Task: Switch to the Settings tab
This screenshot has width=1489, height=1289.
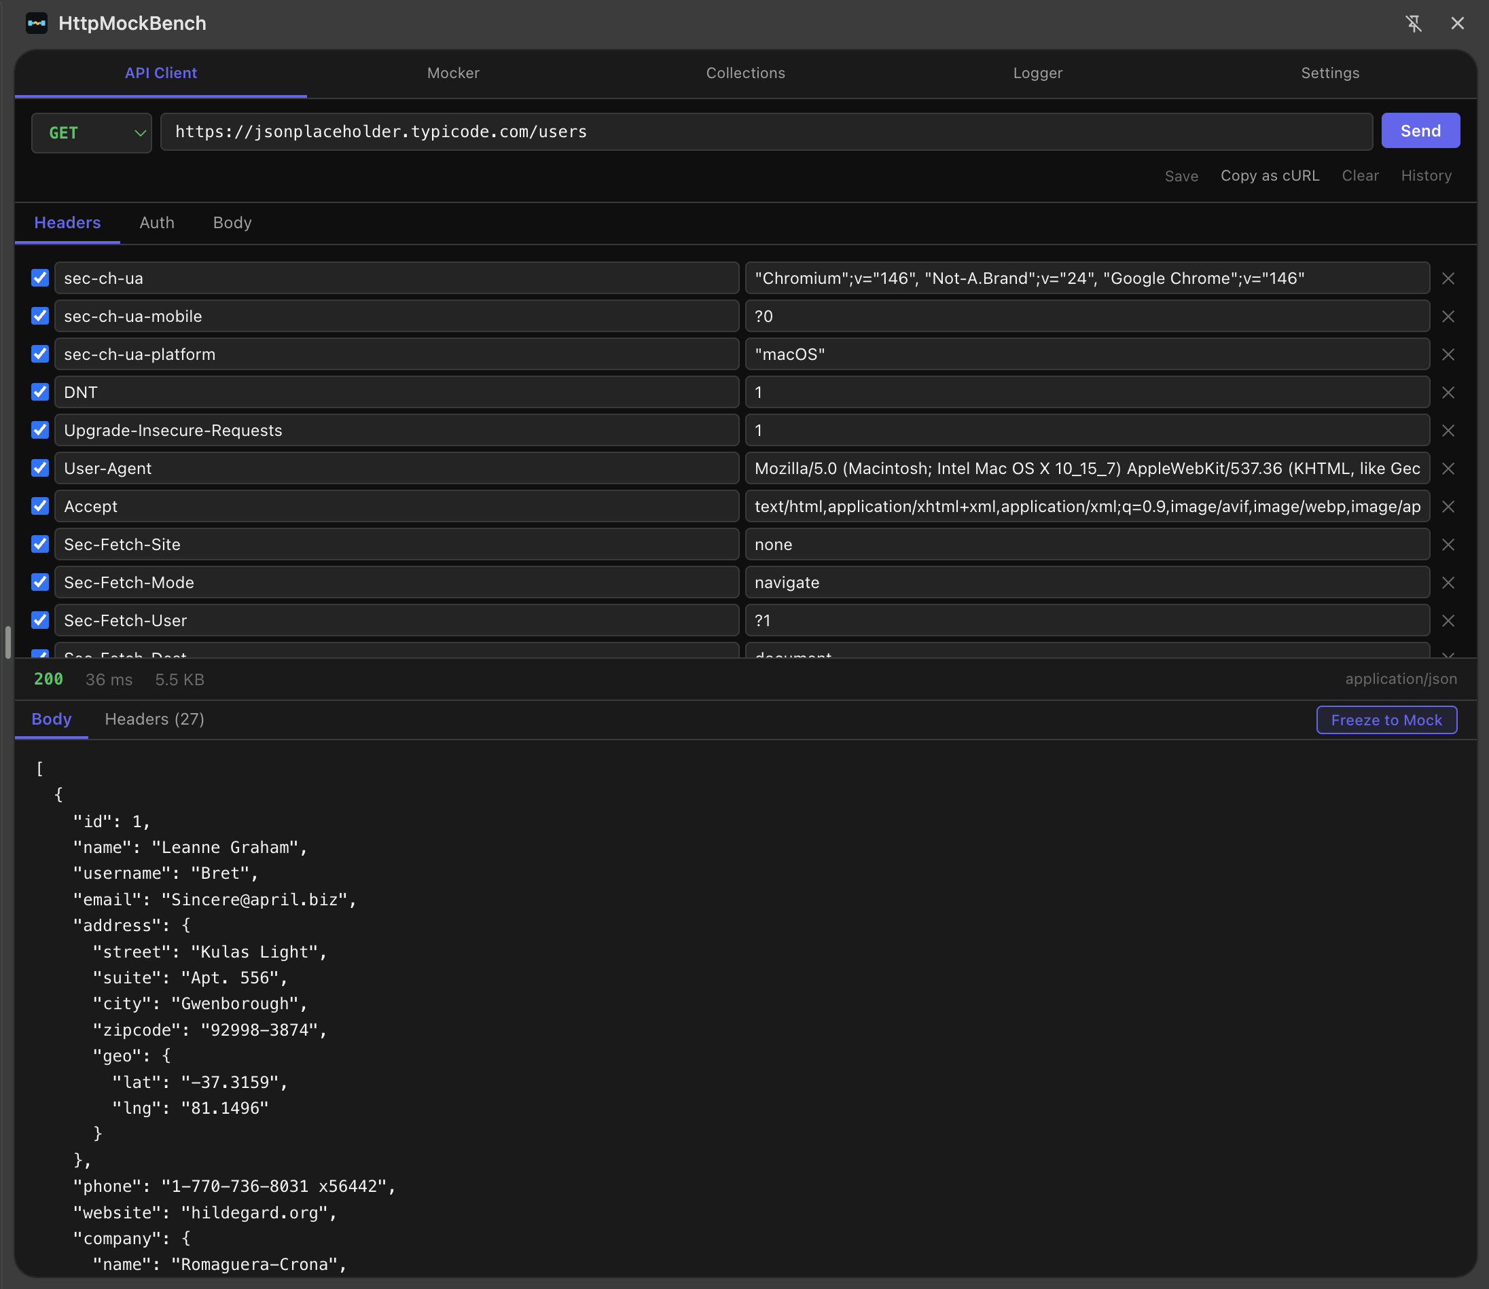Action: point(1330,73)
